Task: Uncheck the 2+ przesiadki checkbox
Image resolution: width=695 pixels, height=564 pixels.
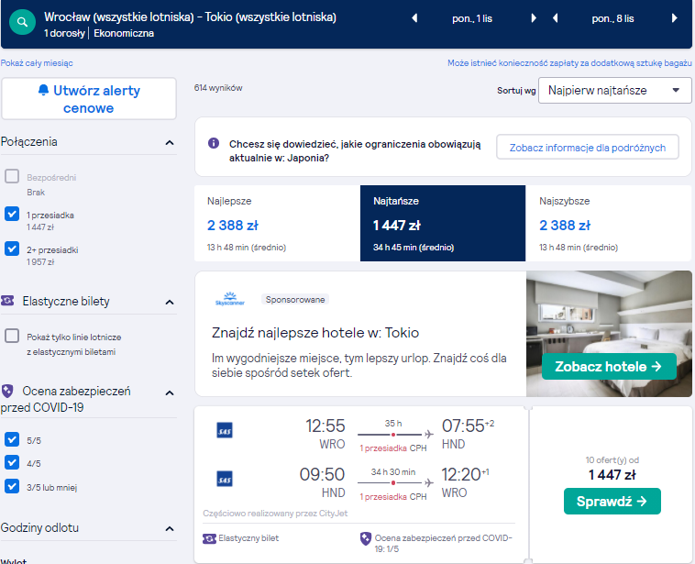Action: tap(12, 249)
